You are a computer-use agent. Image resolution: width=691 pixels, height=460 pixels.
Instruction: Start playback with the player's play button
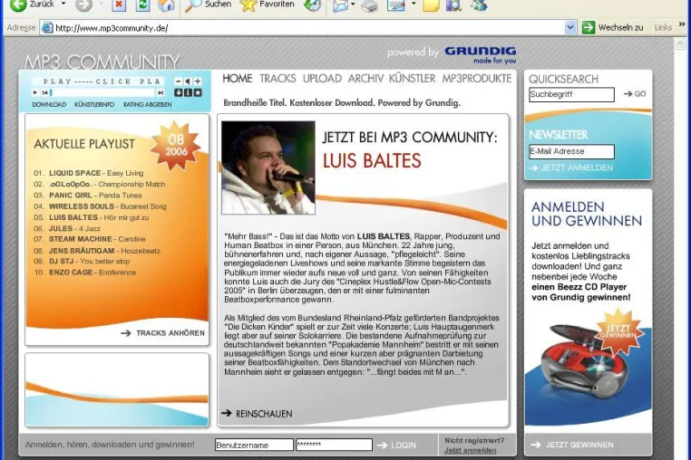point(34,92)
